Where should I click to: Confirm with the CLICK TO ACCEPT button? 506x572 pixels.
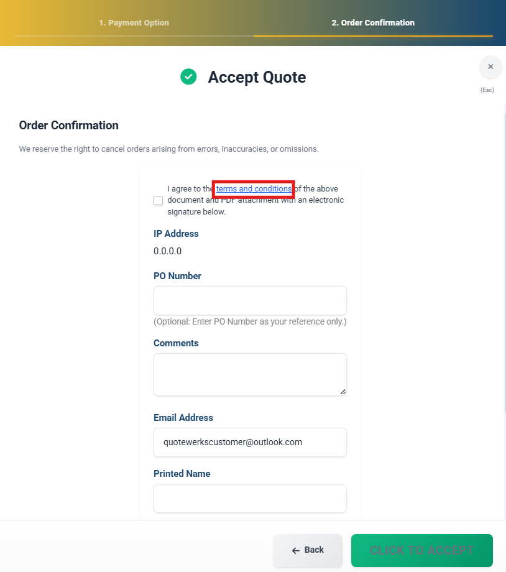(421, 550)
